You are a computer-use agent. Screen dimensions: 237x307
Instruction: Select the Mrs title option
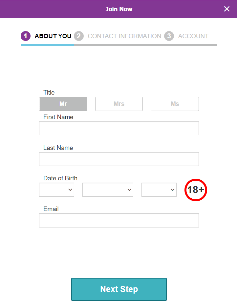(x=119, y=104)
